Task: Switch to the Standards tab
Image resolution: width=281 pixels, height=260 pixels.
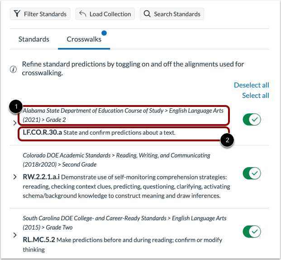Action: pyautogui.click(x=33, y=39)
